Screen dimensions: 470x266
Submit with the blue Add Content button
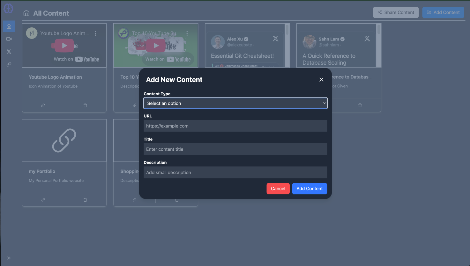point(310,189)
